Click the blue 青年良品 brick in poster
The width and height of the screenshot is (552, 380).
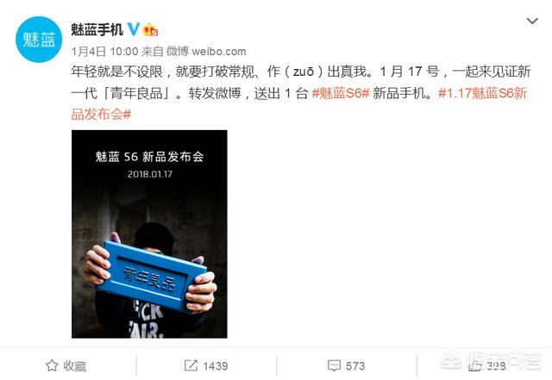152,277
